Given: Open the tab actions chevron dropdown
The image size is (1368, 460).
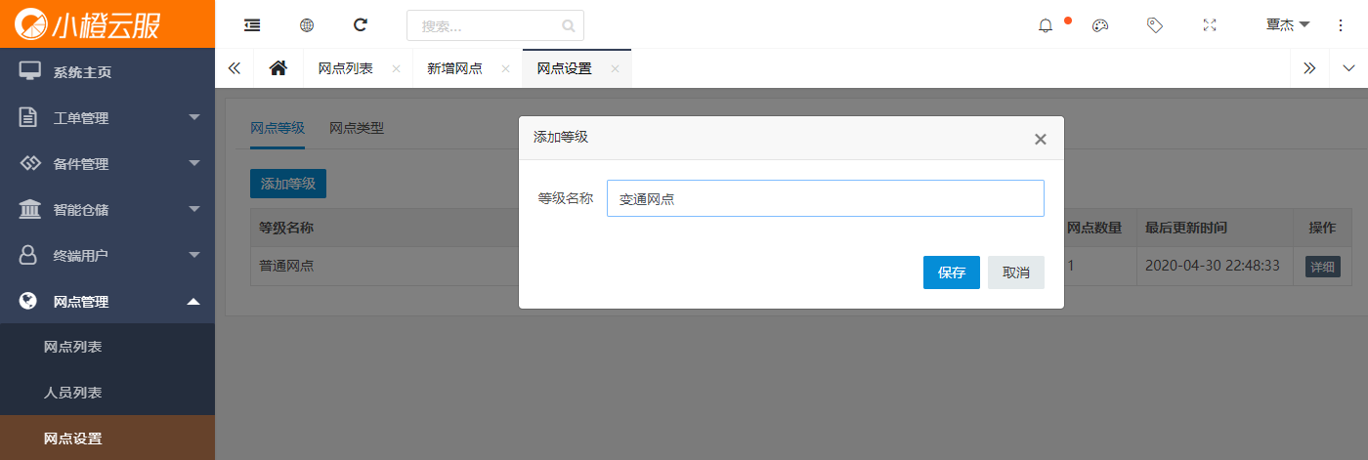Looking at the screenshot, I should coord(1349,68).
